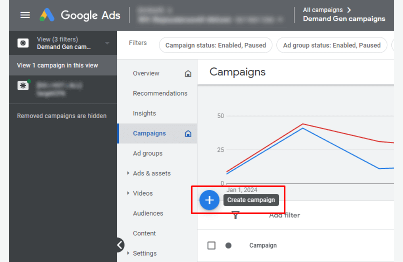Click the home icon beside Overview
The image size is (403, 262).
click(x=188, y=74)
